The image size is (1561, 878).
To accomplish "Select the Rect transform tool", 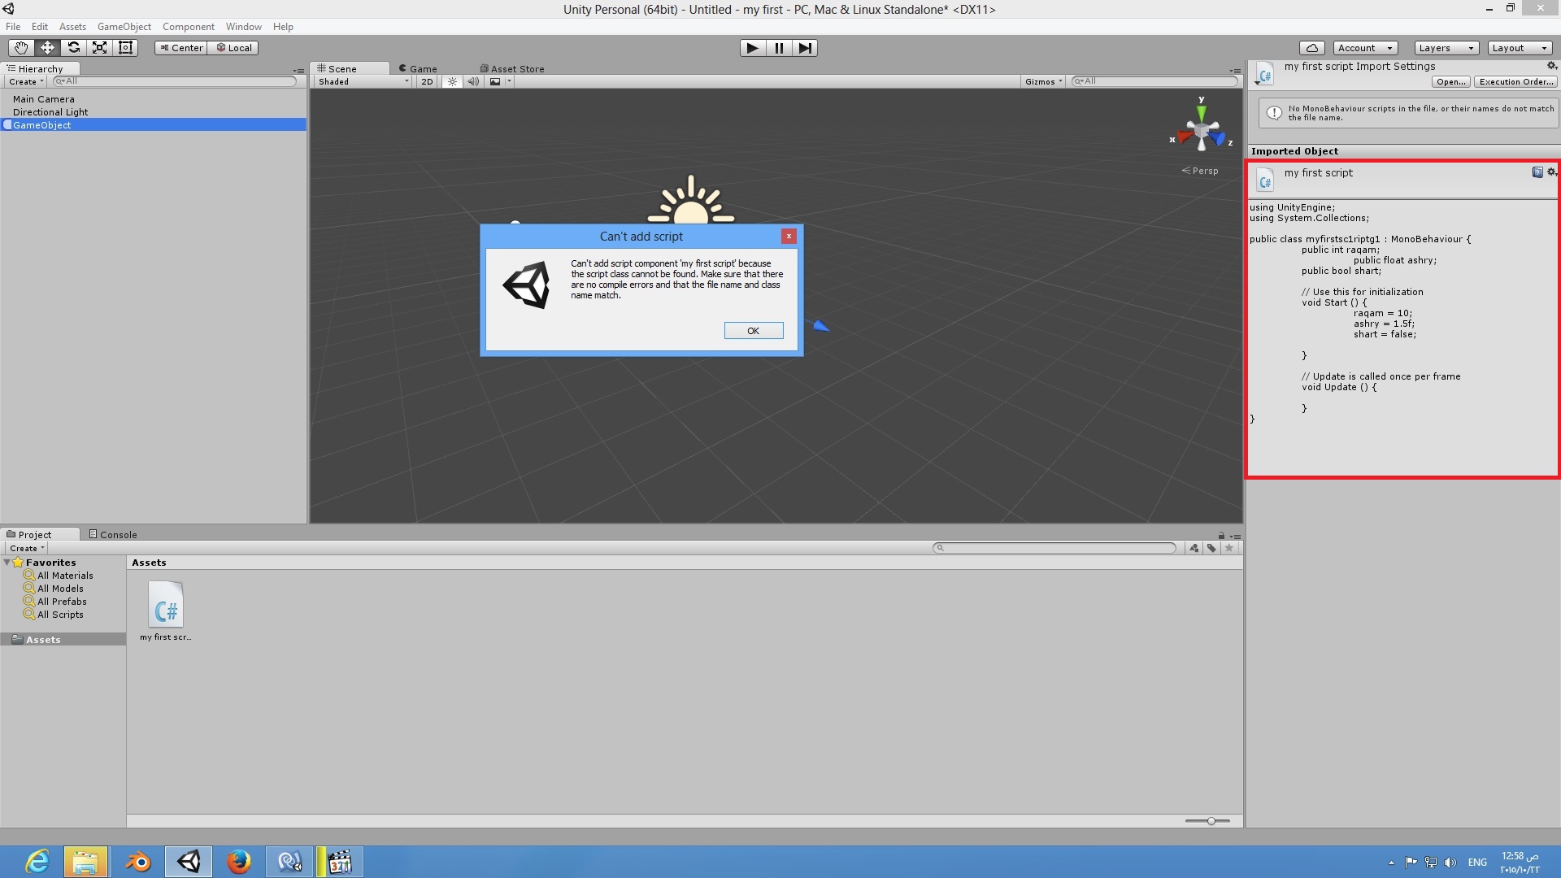I will pyautogui.click(x=125, y=48).
